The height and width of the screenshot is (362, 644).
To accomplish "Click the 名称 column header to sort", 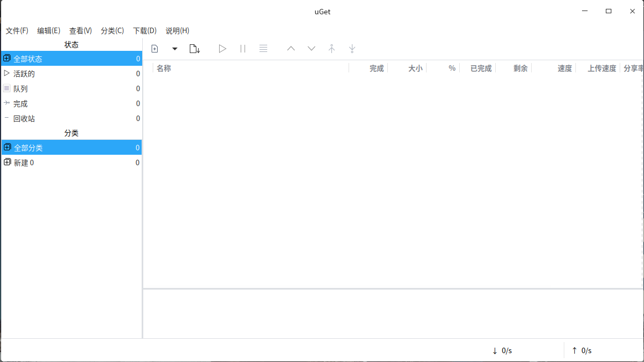I will click(x=163, y=68).
